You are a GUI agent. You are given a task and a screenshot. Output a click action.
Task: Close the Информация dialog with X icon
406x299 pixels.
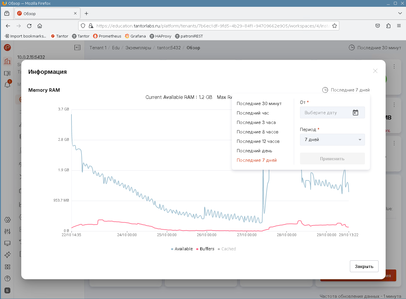pyautogui.click(x=375, y=71)
